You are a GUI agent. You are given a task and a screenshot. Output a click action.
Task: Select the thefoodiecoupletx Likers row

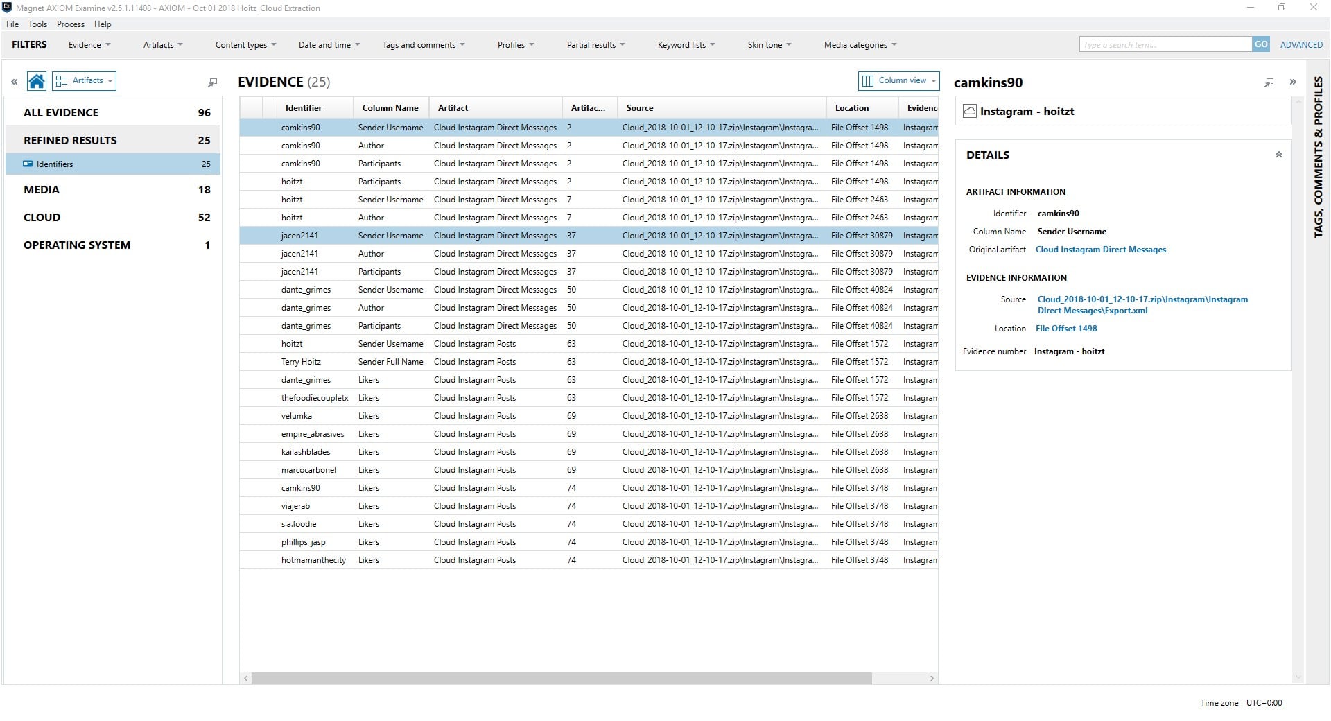(589, 398)
